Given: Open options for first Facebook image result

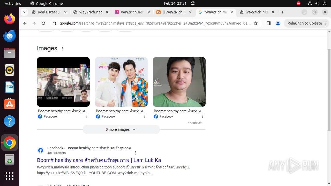Looking at the screenshot, I should [87, 117].
